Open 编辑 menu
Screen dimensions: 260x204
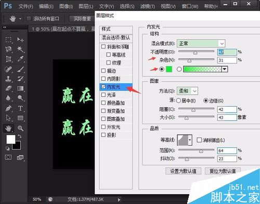pyautogui.click(x=46, y=6)
